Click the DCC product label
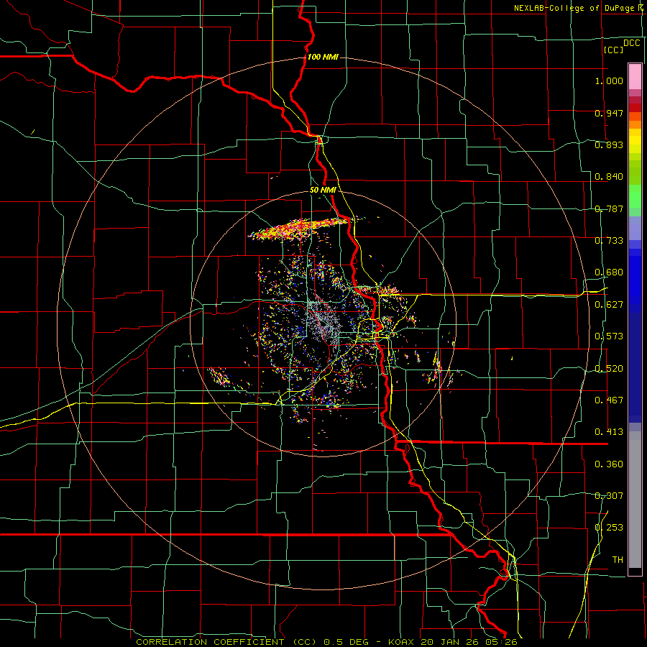Screen dimensions: 647x647 coord(631,43)
